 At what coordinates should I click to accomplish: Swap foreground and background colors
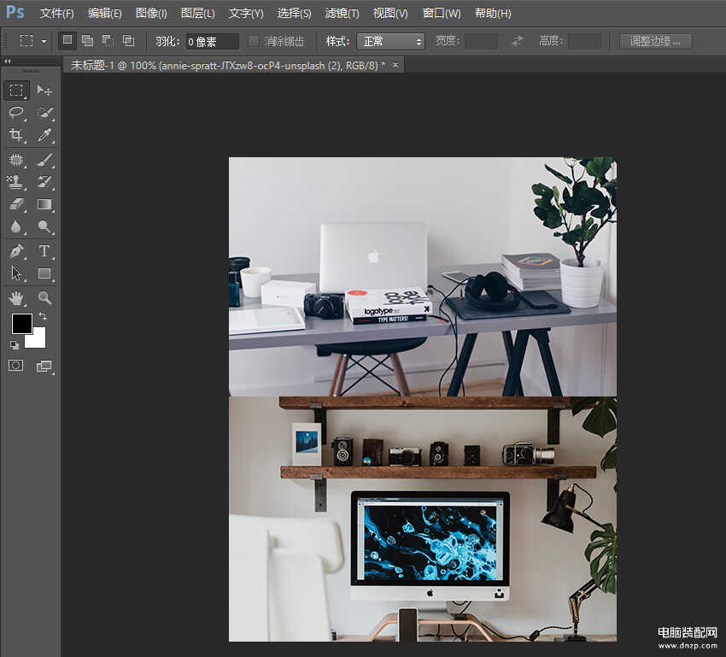coord(43,316)
